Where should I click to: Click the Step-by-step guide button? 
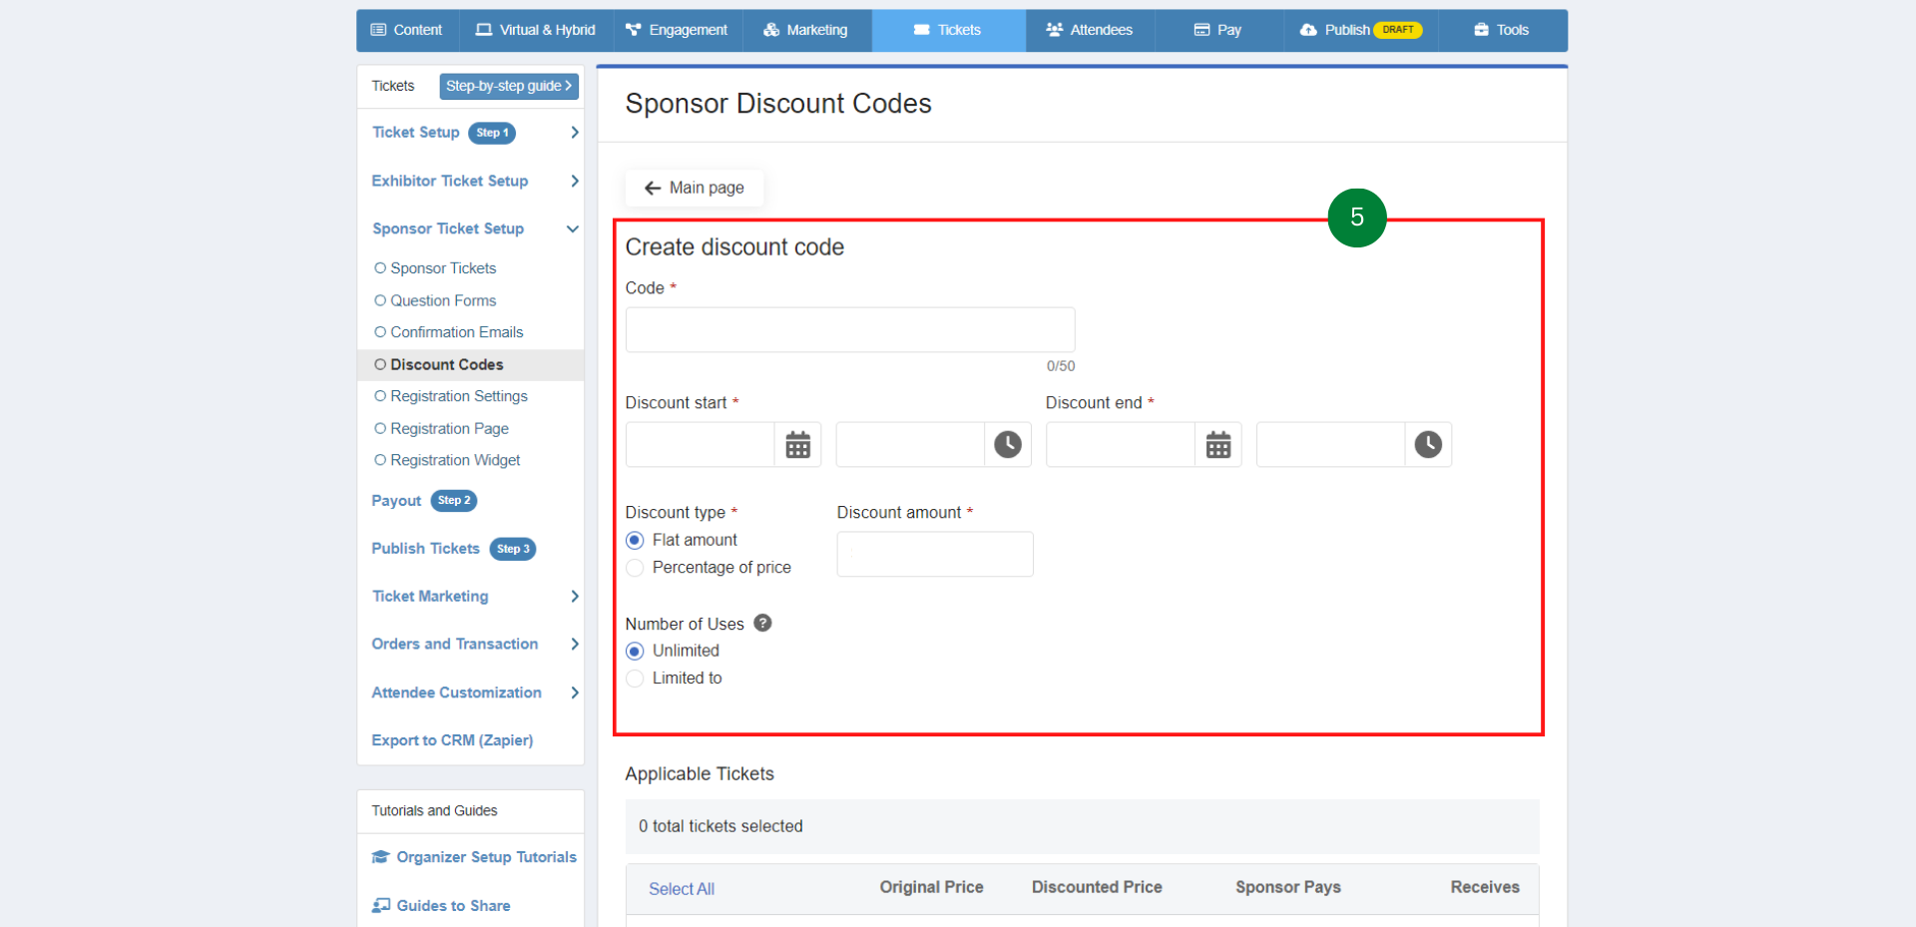[x=509, y=86]
